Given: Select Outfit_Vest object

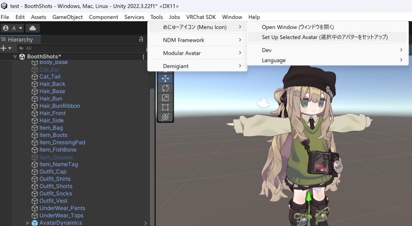Looking at the screenshot, I should (54, 201).
